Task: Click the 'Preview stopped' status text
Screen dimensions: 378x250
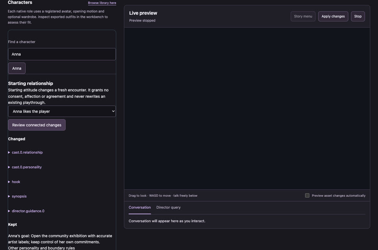Action: (142, 20)
